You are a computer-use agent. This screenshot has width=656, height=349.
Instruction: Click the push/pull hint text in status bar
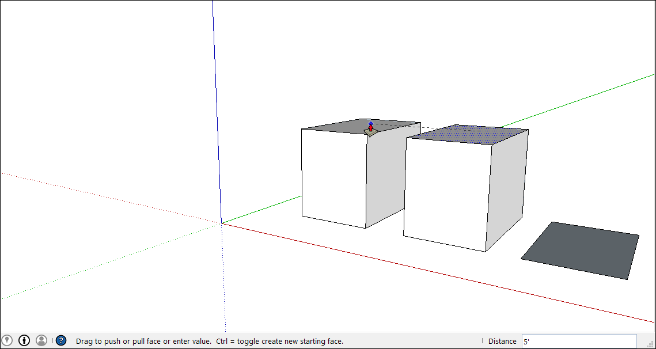[x=210, y=341]
